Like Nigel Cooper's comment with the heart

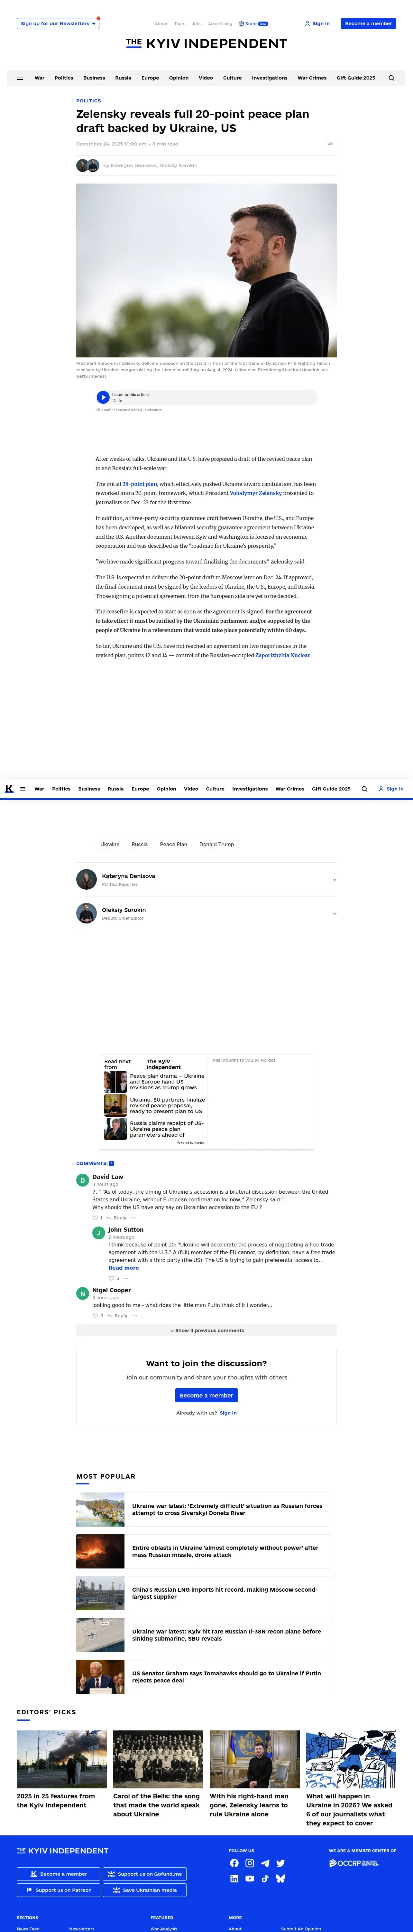95,1315
